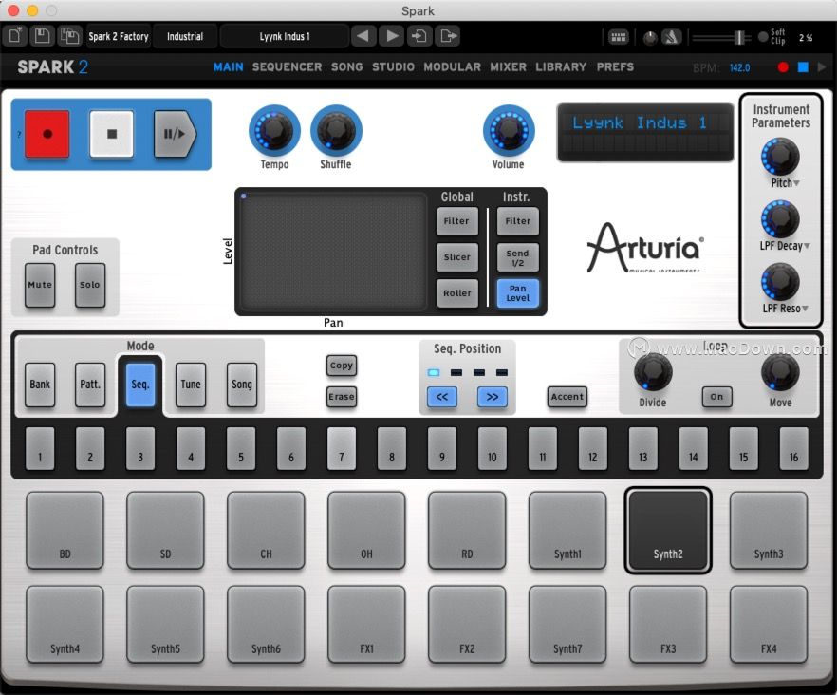The height and width of the screenshot is (695, 837).
Task: Go to the STUDIO tab
Action: pos(394,67)
